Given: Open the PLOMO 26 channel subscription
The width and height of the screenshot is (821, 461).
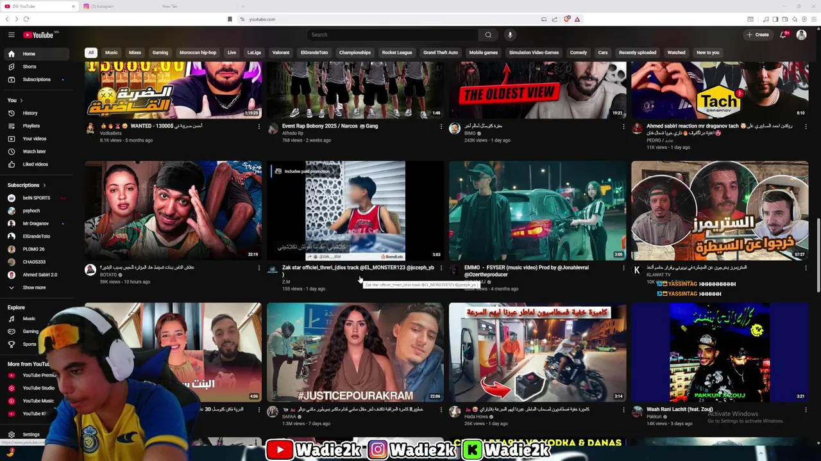Looking at the screenshot, I should [33, 249].
